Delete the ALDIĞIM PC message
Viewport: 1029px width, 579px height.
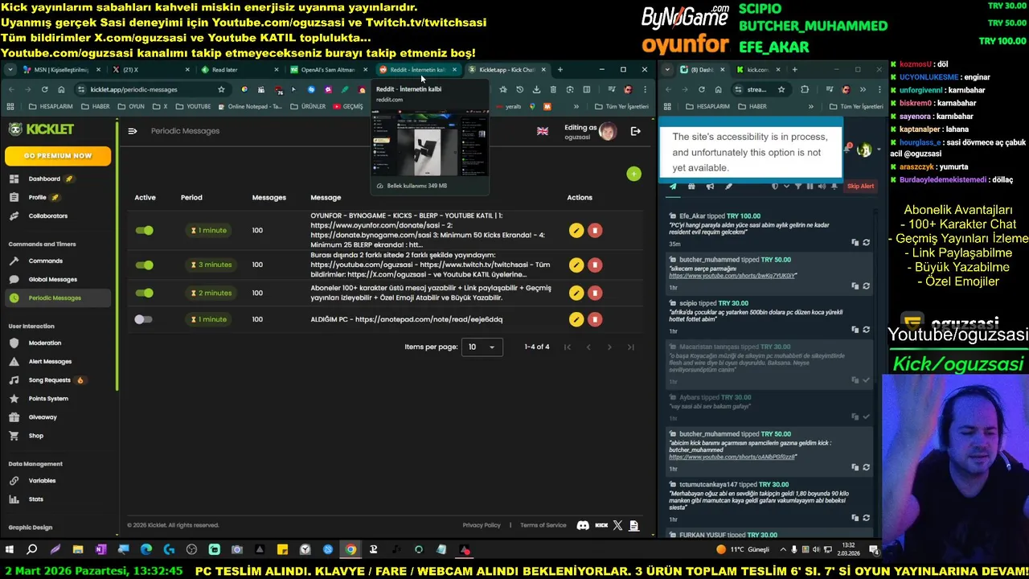tap(595, 319)
